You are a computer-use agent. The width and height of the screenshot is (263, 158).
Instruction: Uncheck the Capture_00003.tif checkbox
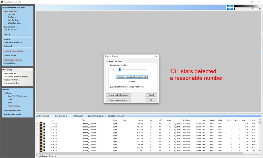38,129
